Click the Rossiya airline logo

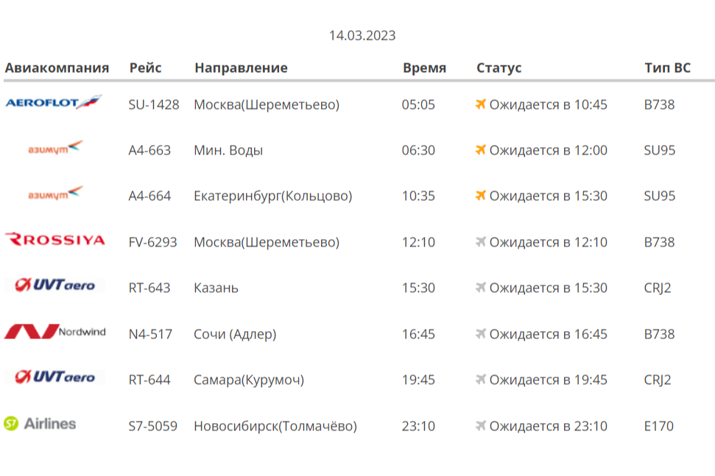point(54,240)
